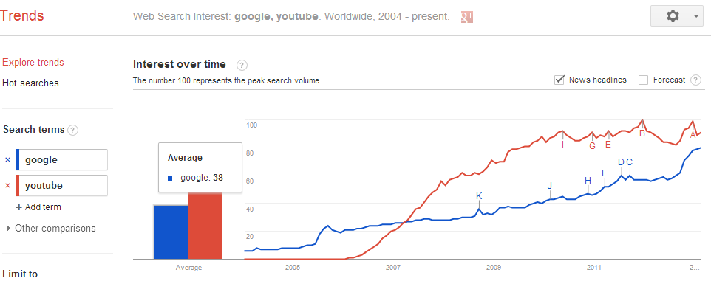This screenshot has width=711, height=281.
Task: Click the Google+ share icon
Action: (x=467, y=17)
